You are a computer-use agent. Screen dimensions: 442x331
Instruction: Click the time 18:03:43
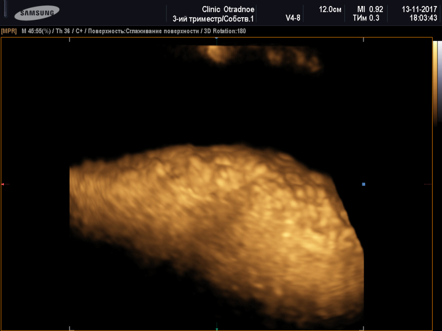pos(423,18)
